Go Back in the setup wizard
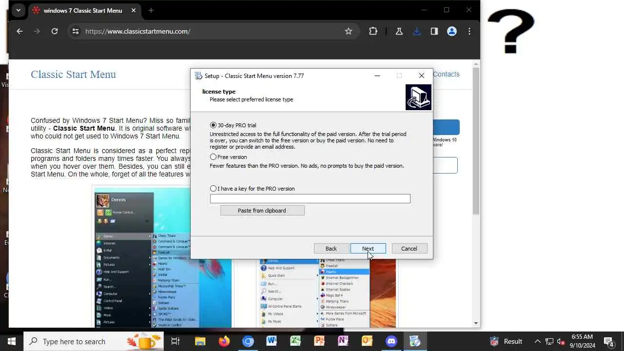The height and width of the screenshot is (351, 624). [331, 249]
